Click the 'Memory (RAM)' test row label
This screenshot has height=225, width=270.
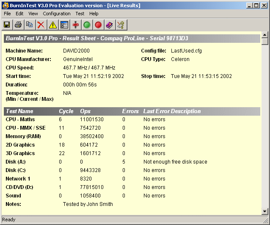click(23, 136)
